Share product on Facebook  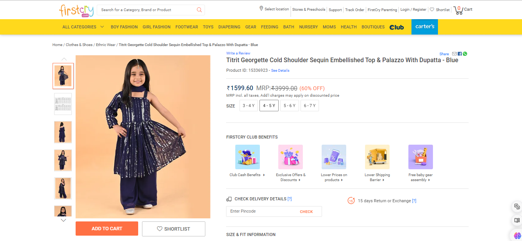pyautogui.click(x=460, y=54)
